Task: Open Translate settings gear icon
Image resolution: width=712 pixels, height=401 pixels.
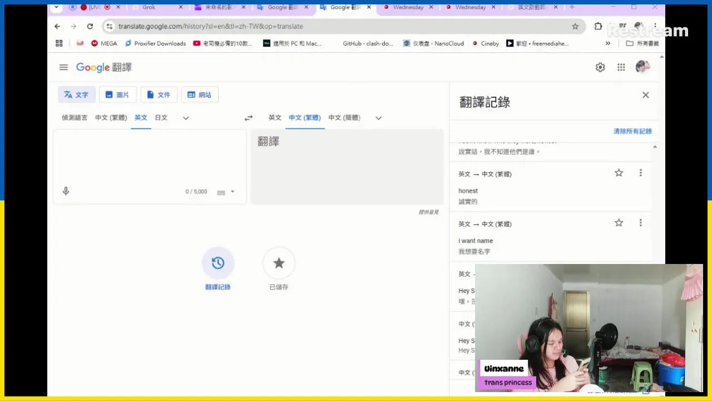Action: coord(600,67)
